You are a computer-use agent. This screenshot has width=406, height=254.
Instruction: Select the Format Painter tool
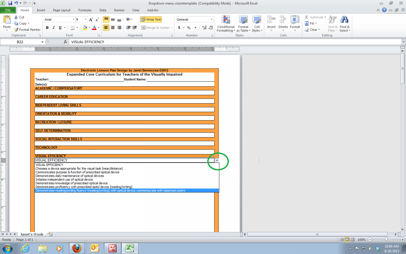tap(27, 29)
